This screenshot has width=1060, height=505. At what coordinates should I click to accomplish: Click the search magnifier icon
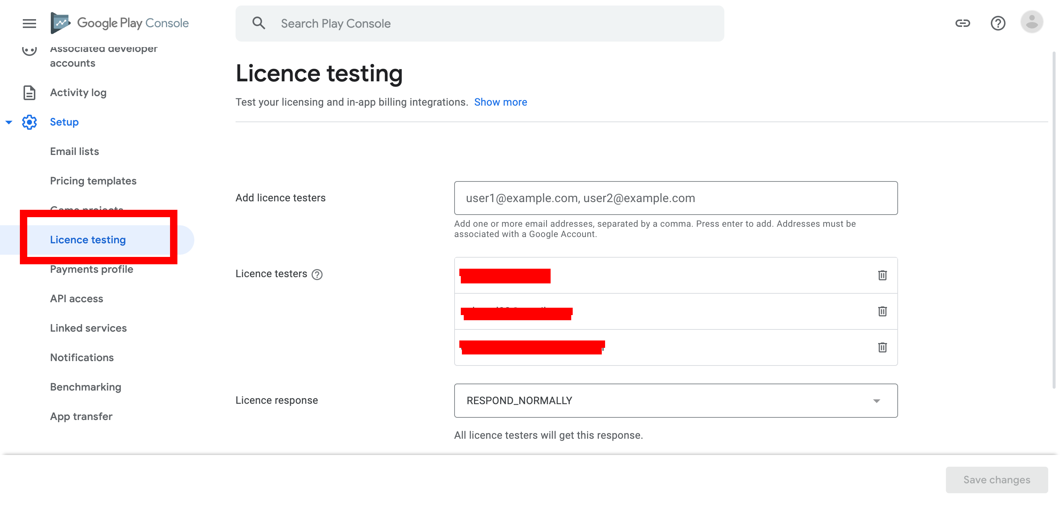(x=258, y=23)
